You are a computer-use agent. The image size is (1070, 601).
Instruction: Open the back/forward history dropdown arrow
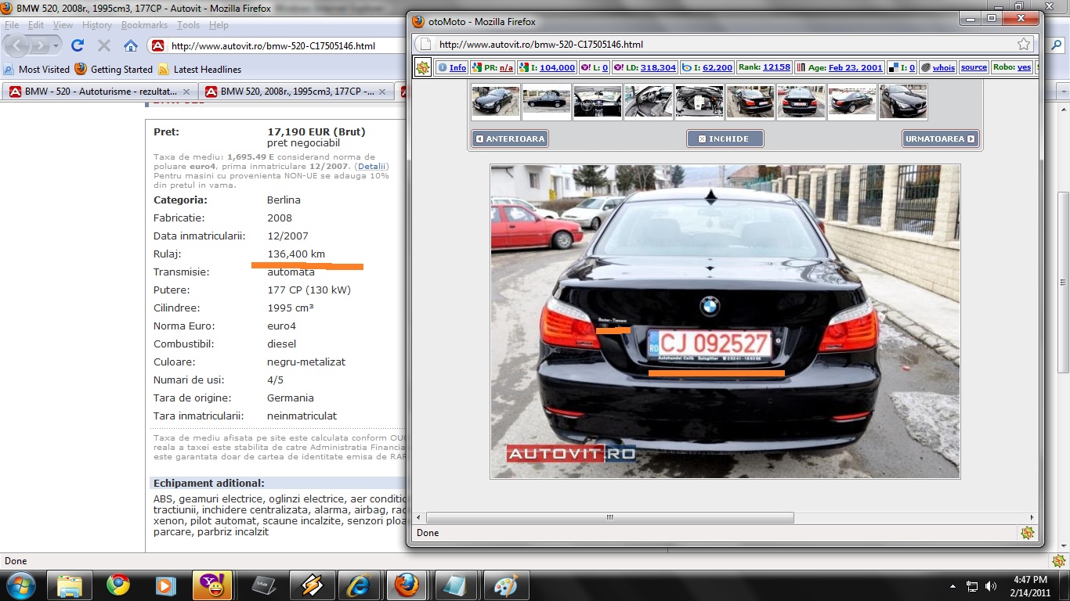pyautogui.click(x=56, y=46)
